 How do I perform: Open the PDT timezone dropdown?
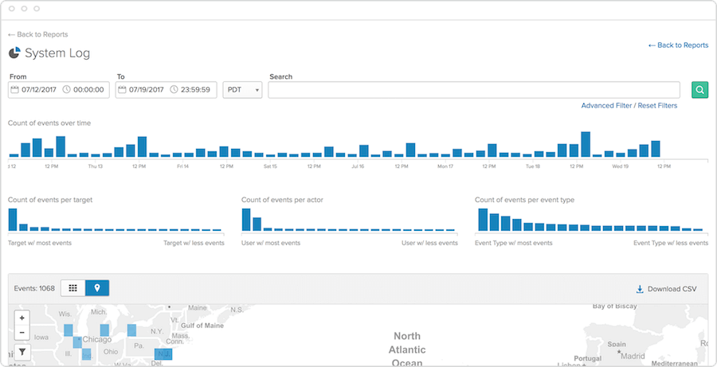click(x=243, y=90)
